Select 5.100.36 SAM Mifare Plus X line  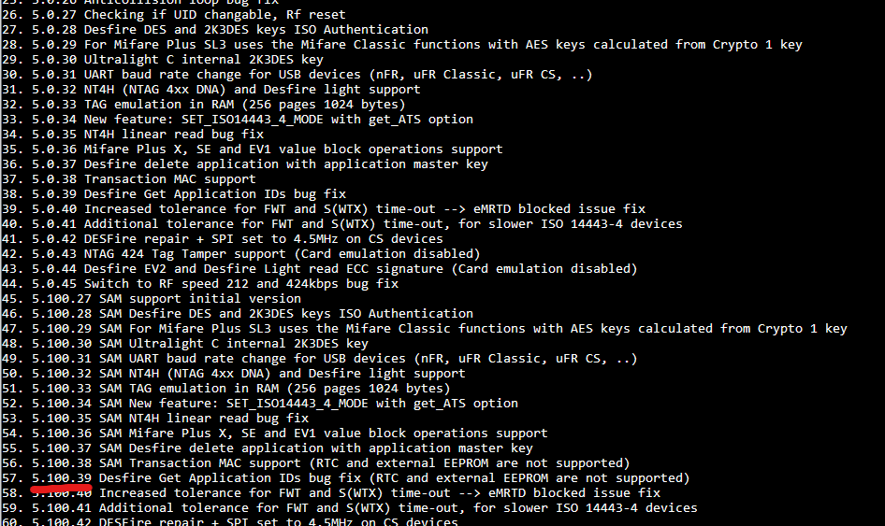(275, 433)
